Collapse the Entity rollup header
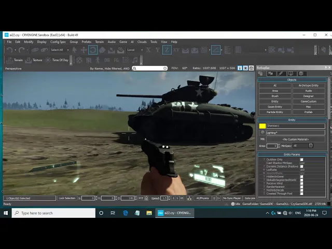This screenshot has height=249, width=332. click(x=292, y=120)
